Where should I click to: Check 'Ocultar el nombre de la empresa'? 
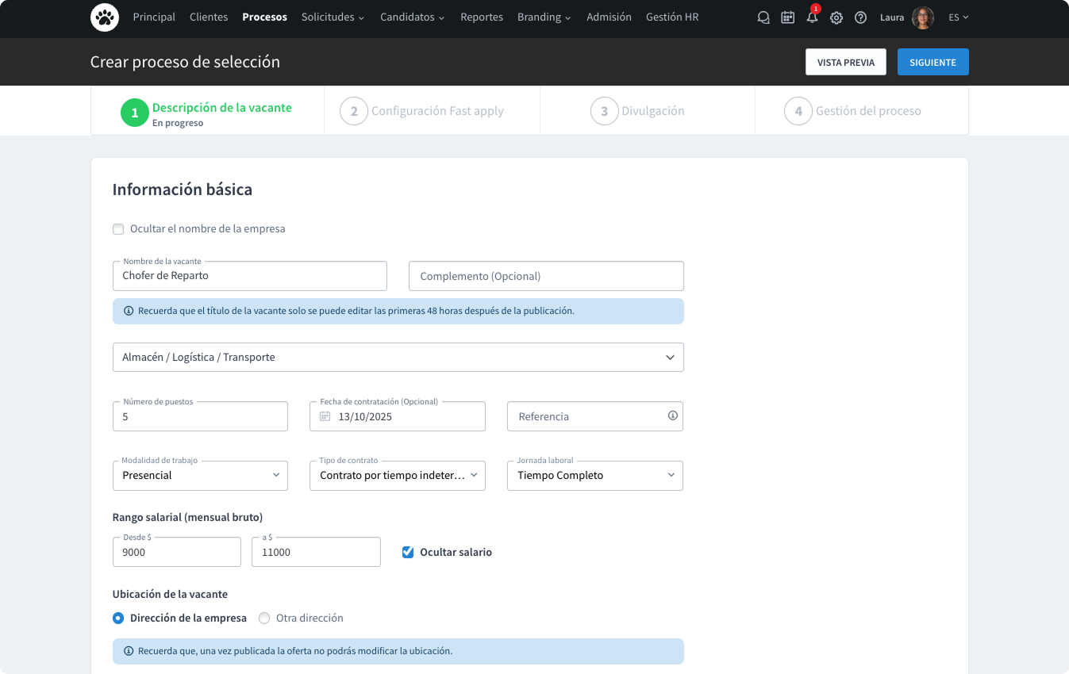pyautogui.click(x=118, y=229)
